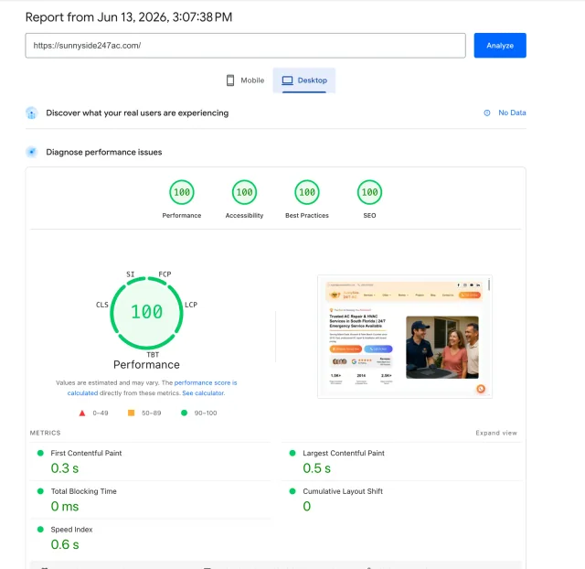Image resolution: width=585 pixels, height=569 pixels.
Task: Click the No Data info icon
Action: (x=487, y=113)
